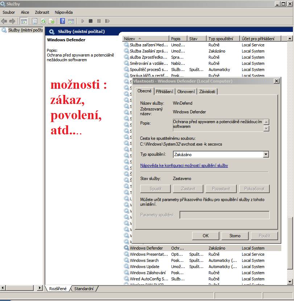Image resolution: width=294 pixels, height=301 pixels.
Task: Click the Popis column header
Action: click(x=178, y=39)
